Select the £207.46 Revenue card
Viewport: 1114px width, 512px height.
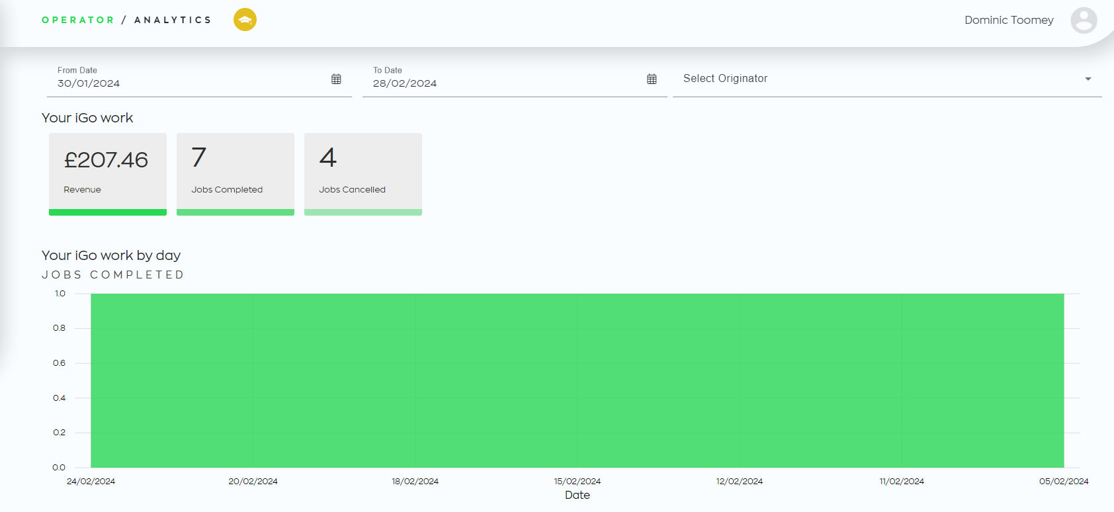(x=108, y=174)
